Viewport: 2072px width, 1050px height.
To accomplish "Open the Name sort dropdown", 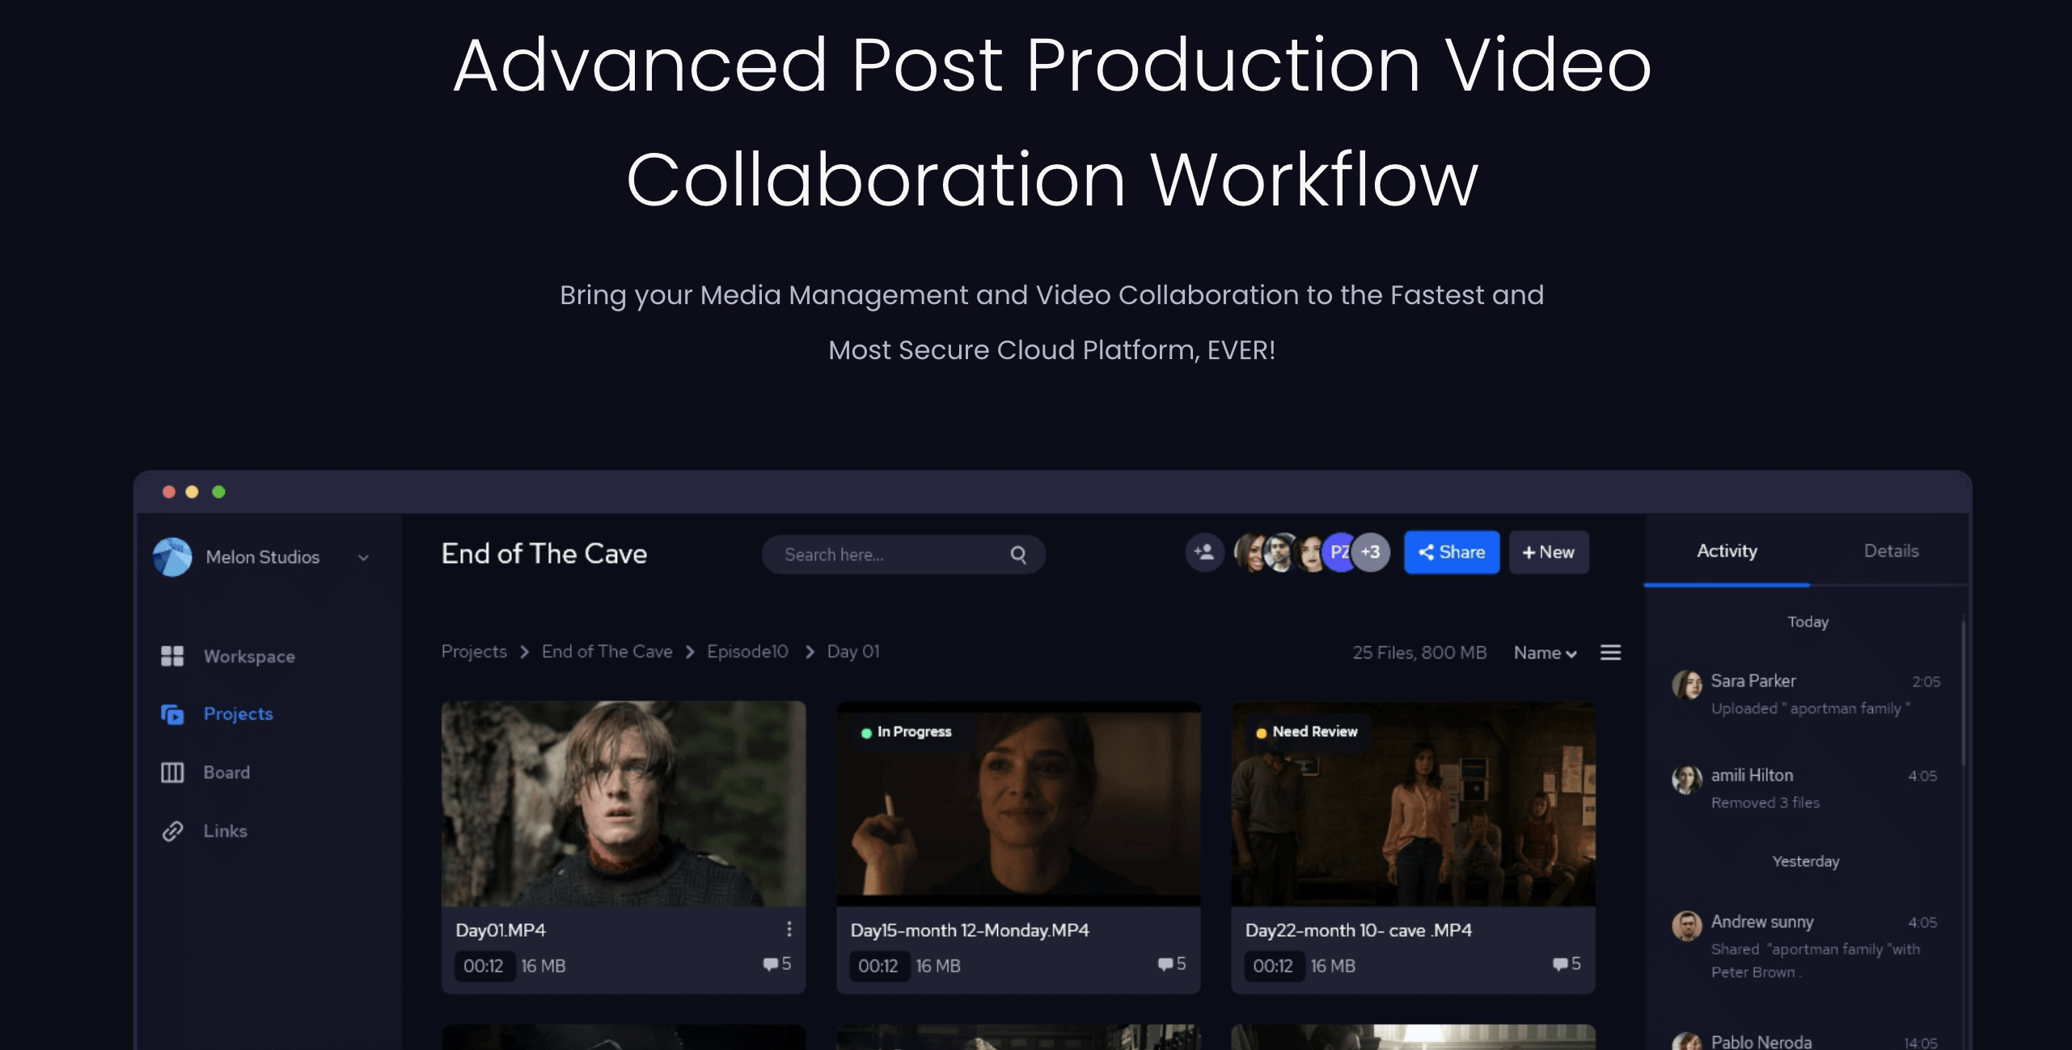I will click(x=1545, y=653).
